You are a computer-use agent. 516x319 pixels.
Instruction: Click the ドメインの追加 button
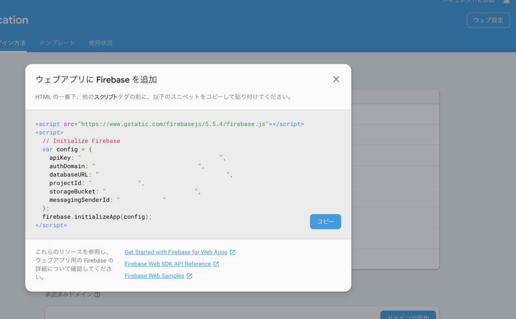pyautogui.click(x=408, y=315)
